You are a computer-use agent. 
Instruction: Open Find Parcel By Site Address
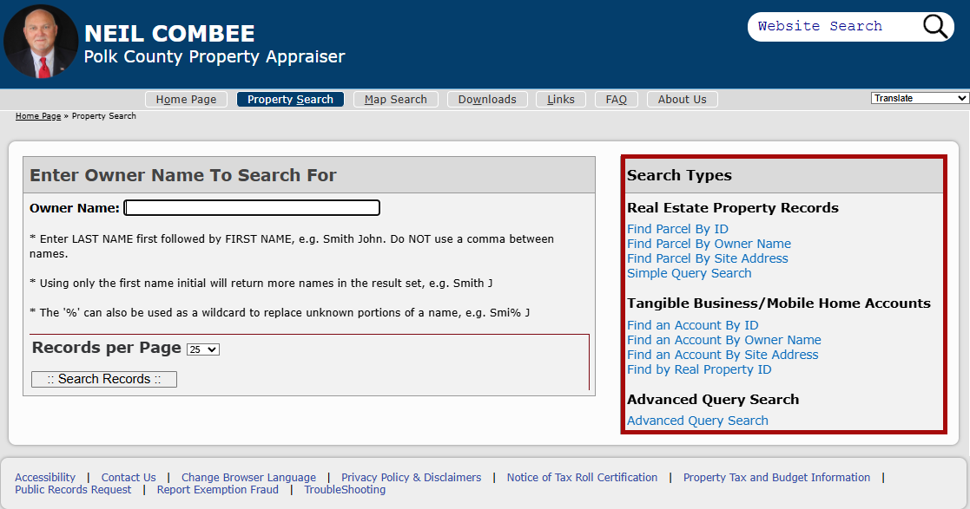(x=708, y=258)
